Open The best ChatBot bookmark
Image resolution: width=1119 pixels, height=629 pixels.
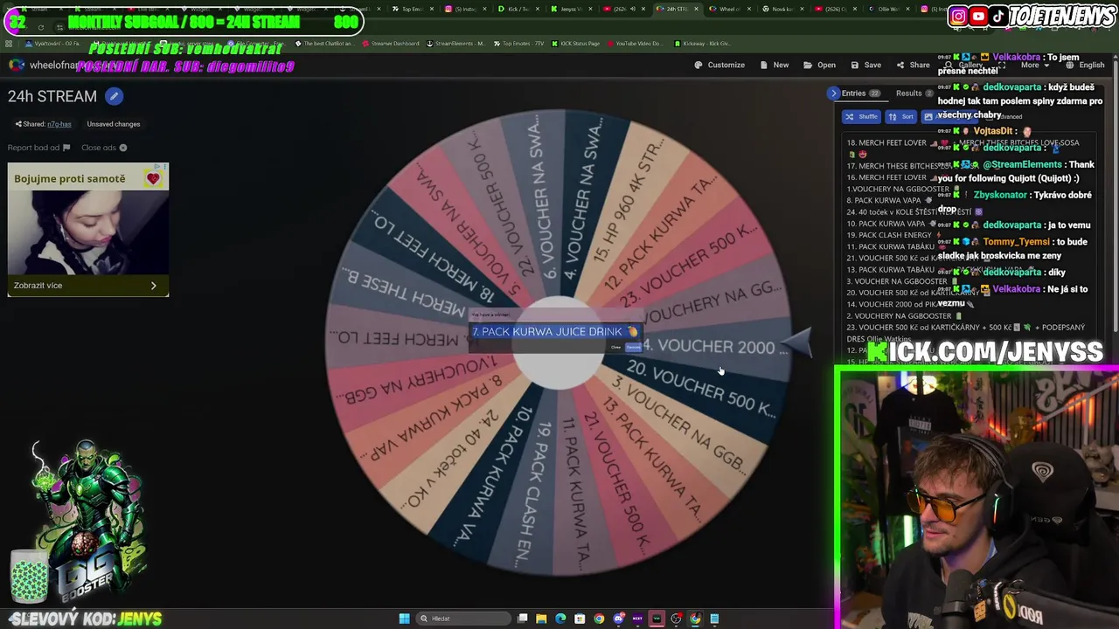pos(325,43)
